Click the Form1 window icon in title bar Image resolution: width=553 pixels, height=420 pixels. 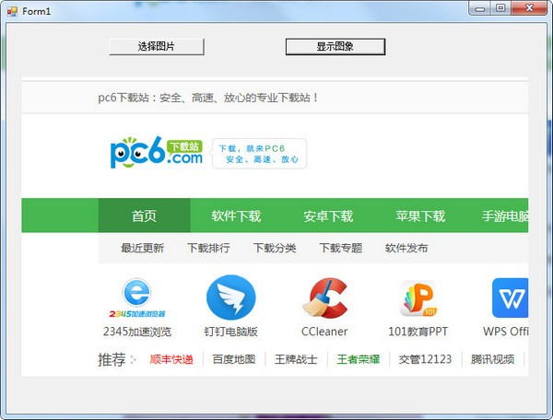(12, 12)
